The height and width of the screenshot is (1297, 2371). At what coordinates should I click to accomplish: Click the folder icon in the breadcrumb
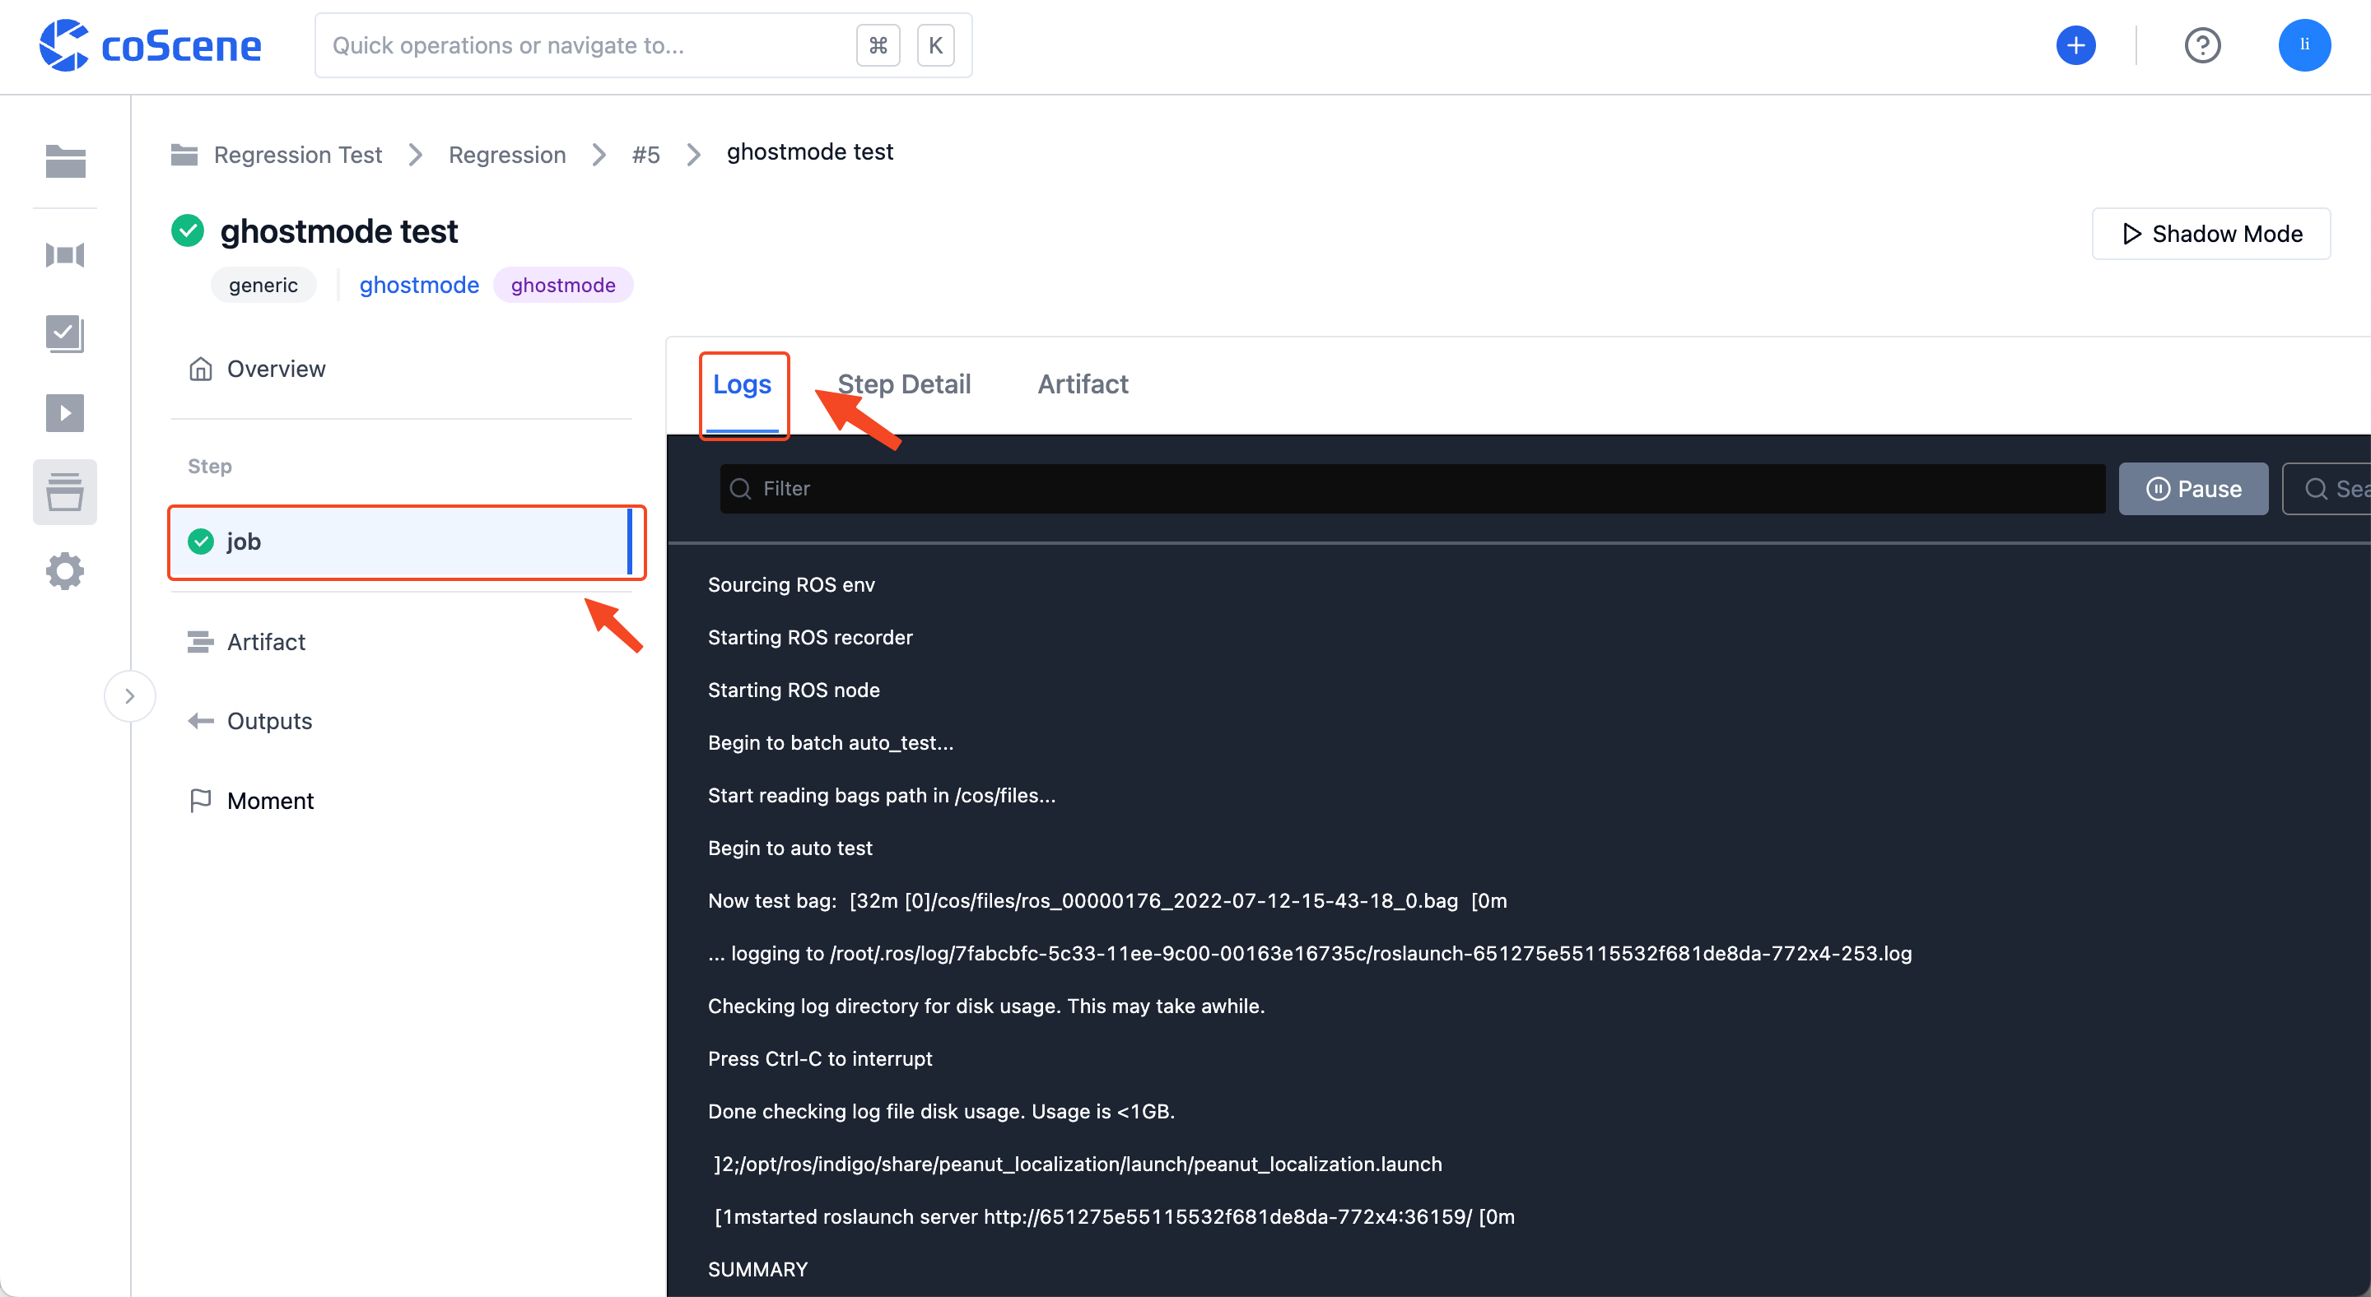(x=184, y=154)
